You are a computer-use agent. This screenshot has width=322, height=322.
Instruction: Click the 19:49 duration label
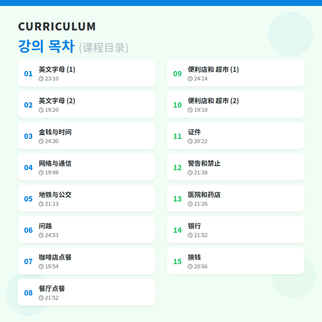pyautogui.click(x=52, y=172)
